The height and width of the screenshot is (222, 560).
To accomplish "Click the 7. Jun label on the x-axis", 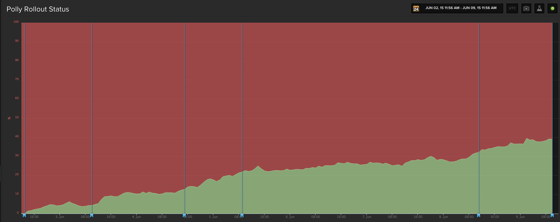I will [367, 217].
